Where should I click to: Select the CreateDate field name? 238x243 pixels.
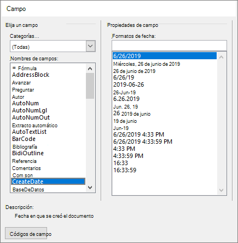[48, 182]
